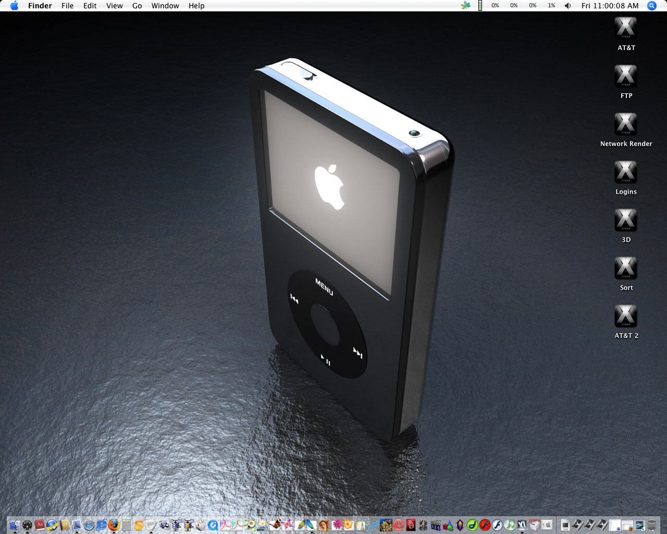Open the Trash in the Dock
The height and width of the screenshot is (534, 667).
pyautogui.click(x=651, y=525)
